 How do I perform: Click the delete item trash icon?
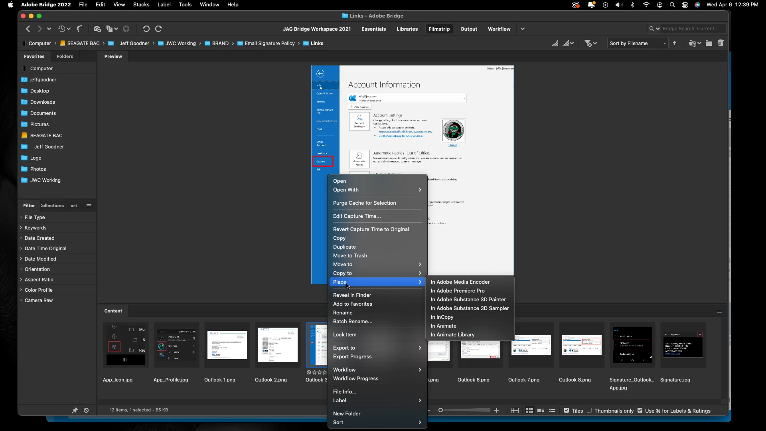click(721, 43)
